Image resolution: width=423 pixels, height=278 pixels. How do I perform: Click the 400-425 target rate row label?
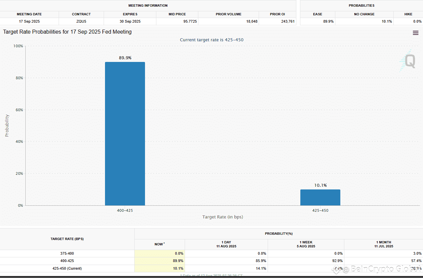click(67, 261)
